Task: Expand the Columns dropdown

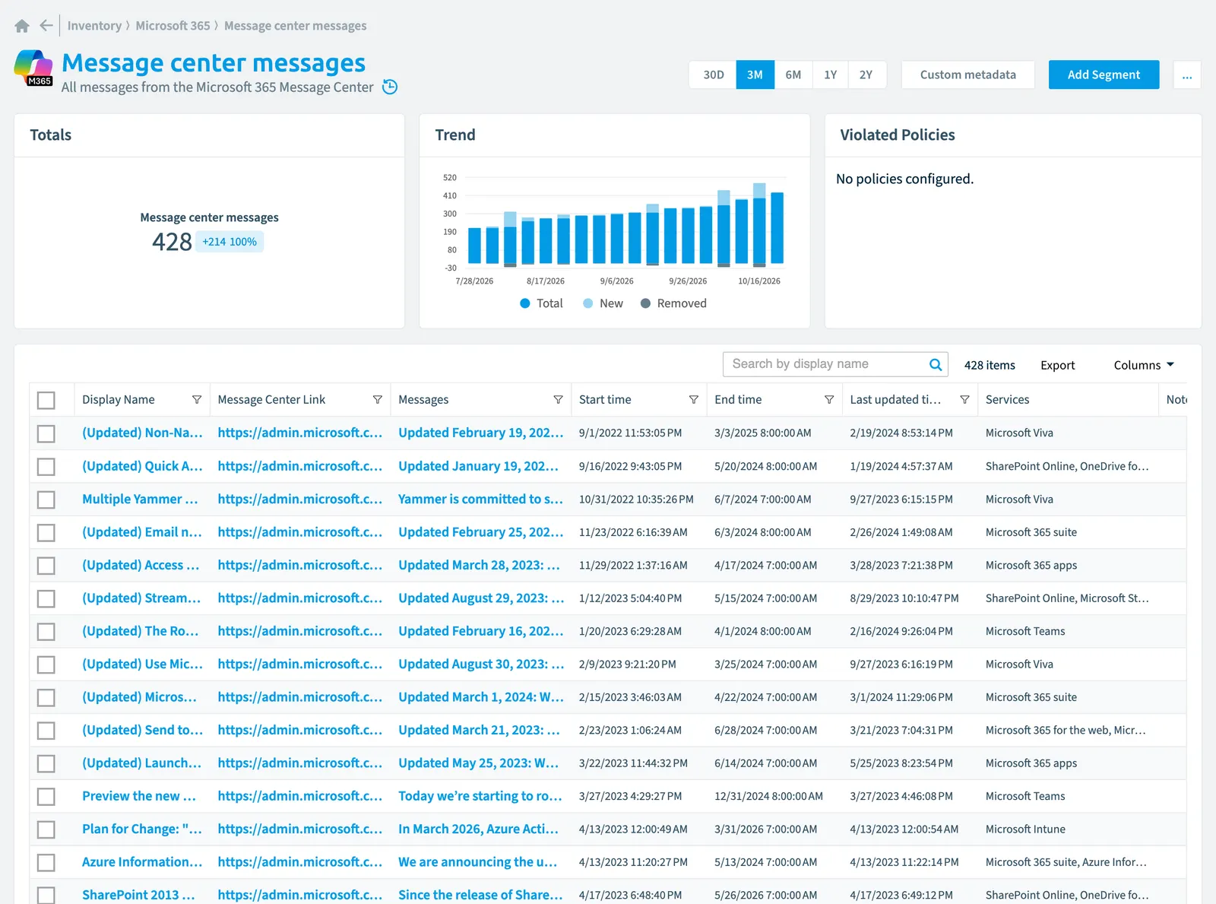Action: (x=1144, y=365)
